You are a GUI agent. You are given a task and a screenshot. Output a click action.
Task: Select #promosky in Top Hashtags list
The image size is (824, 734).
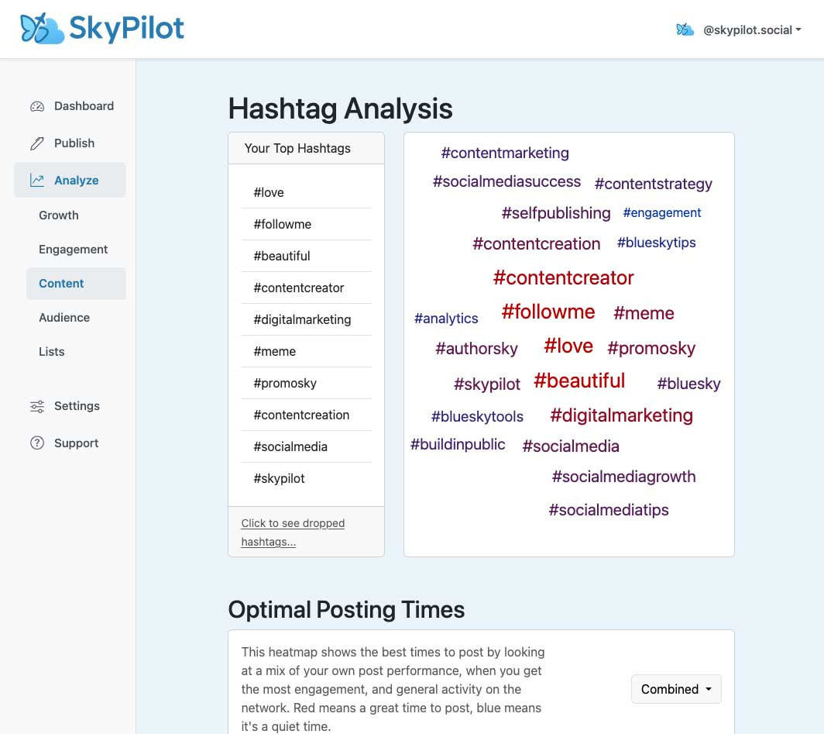285,383
